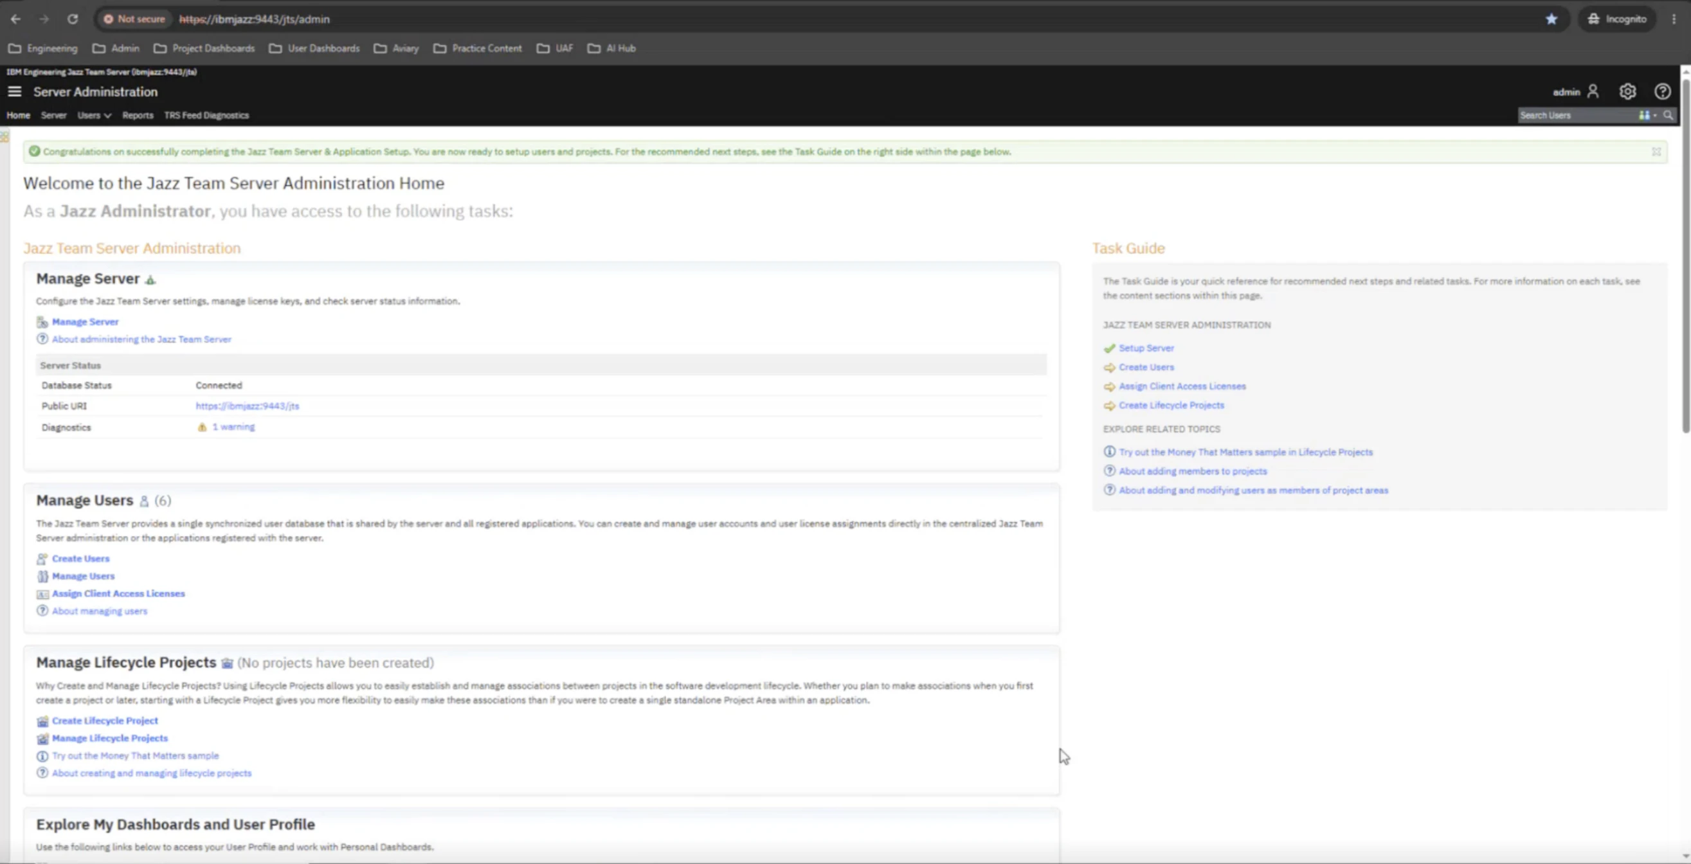Open the Manage Server link

coord(86,321)
